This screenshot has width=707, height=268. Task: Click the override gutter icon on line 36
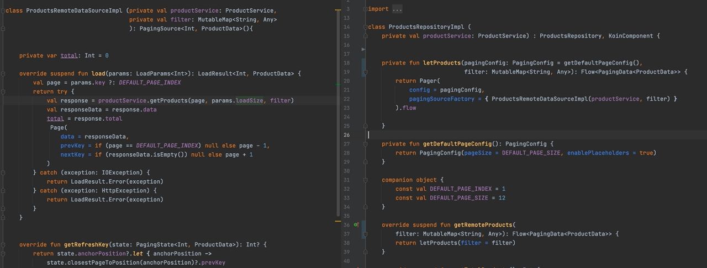click(356, 224)
